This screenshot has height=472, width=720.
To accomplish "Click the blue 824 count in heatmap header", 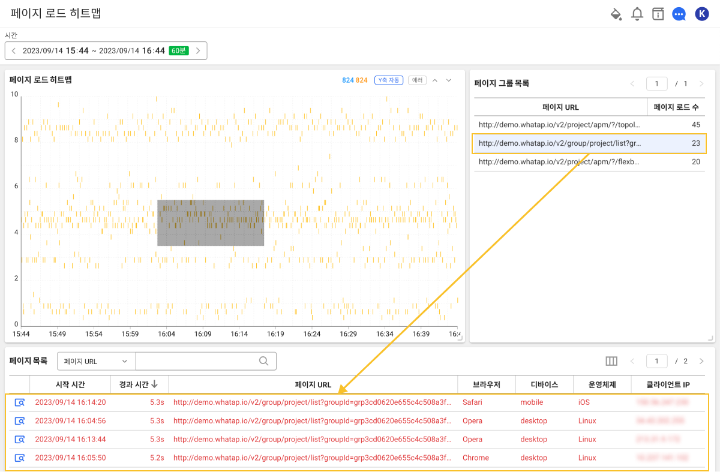I will click(x=348, y=80).
